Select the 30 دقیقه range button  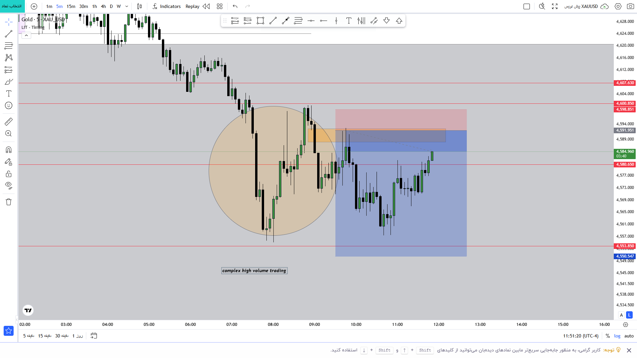(62, 336)
